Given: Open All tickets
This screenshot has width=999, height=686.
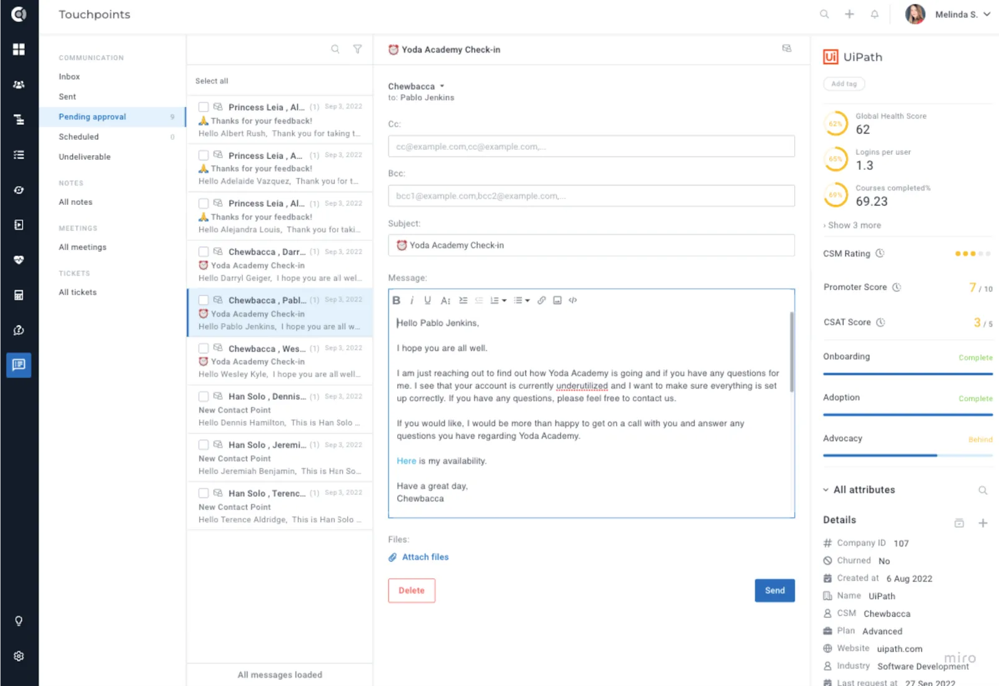Looking at the screenshot, I should 77,292.
